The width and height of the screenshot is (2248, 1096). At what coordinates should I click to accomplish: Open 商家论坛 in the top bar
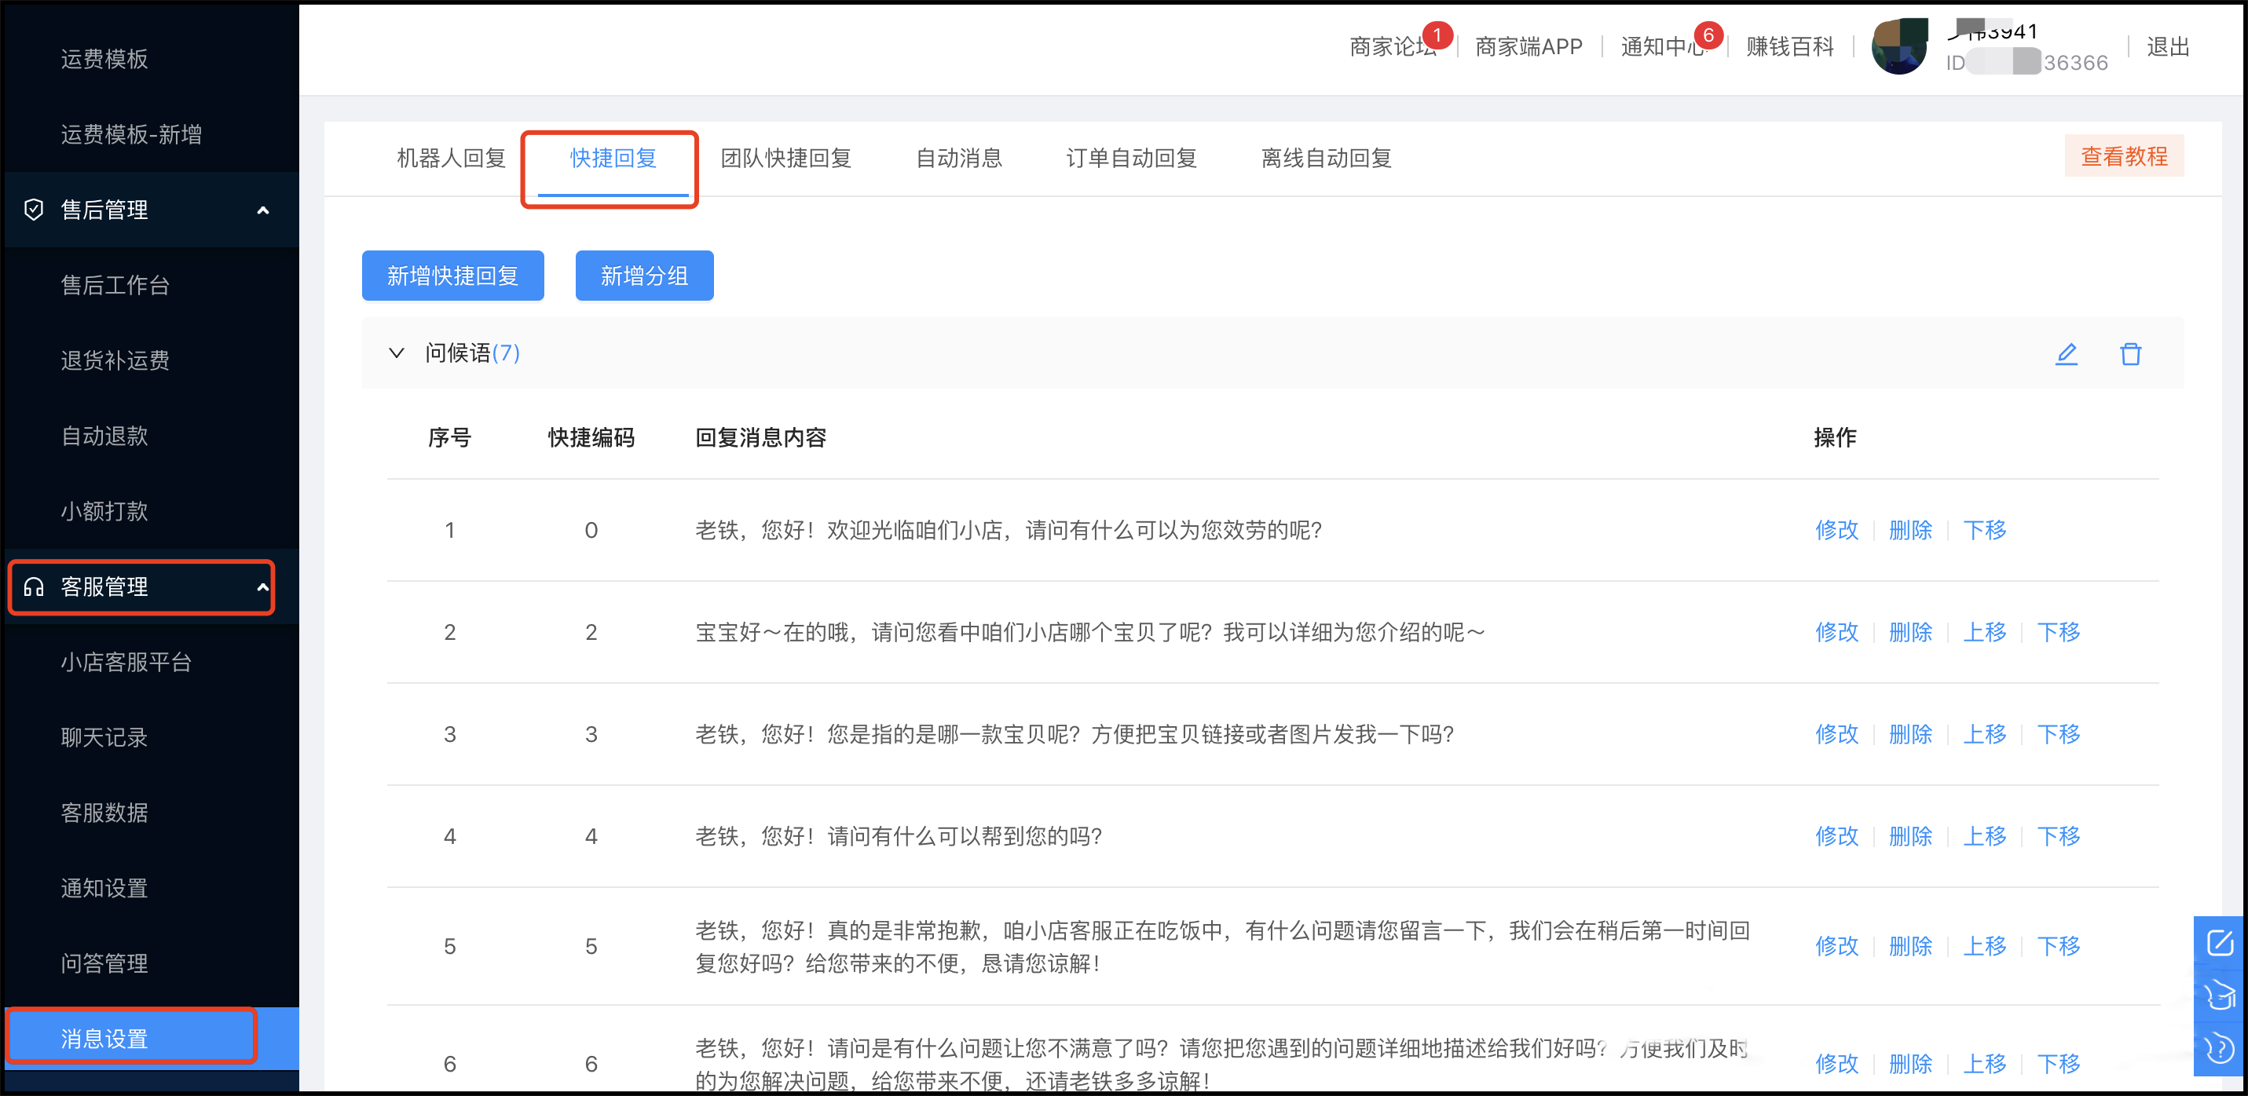[1393, 46]
